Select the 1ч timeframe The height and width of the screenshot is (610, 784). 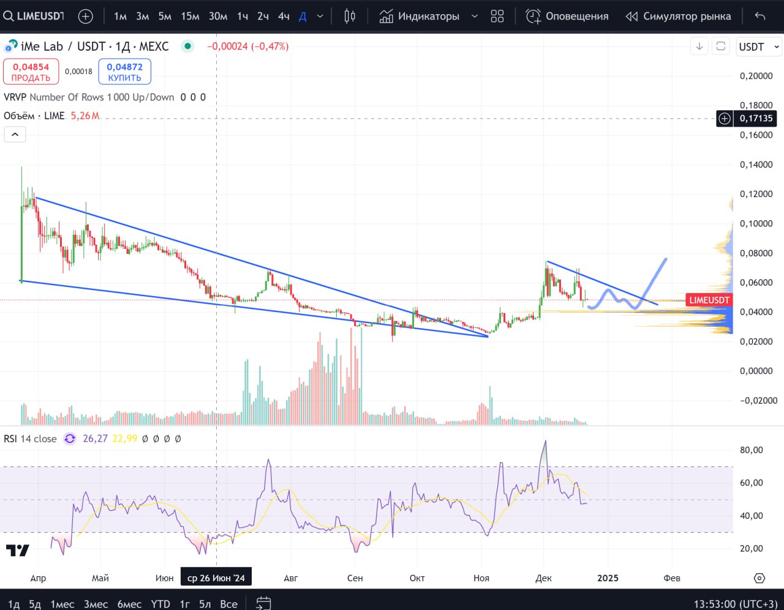tap(243, 17)
